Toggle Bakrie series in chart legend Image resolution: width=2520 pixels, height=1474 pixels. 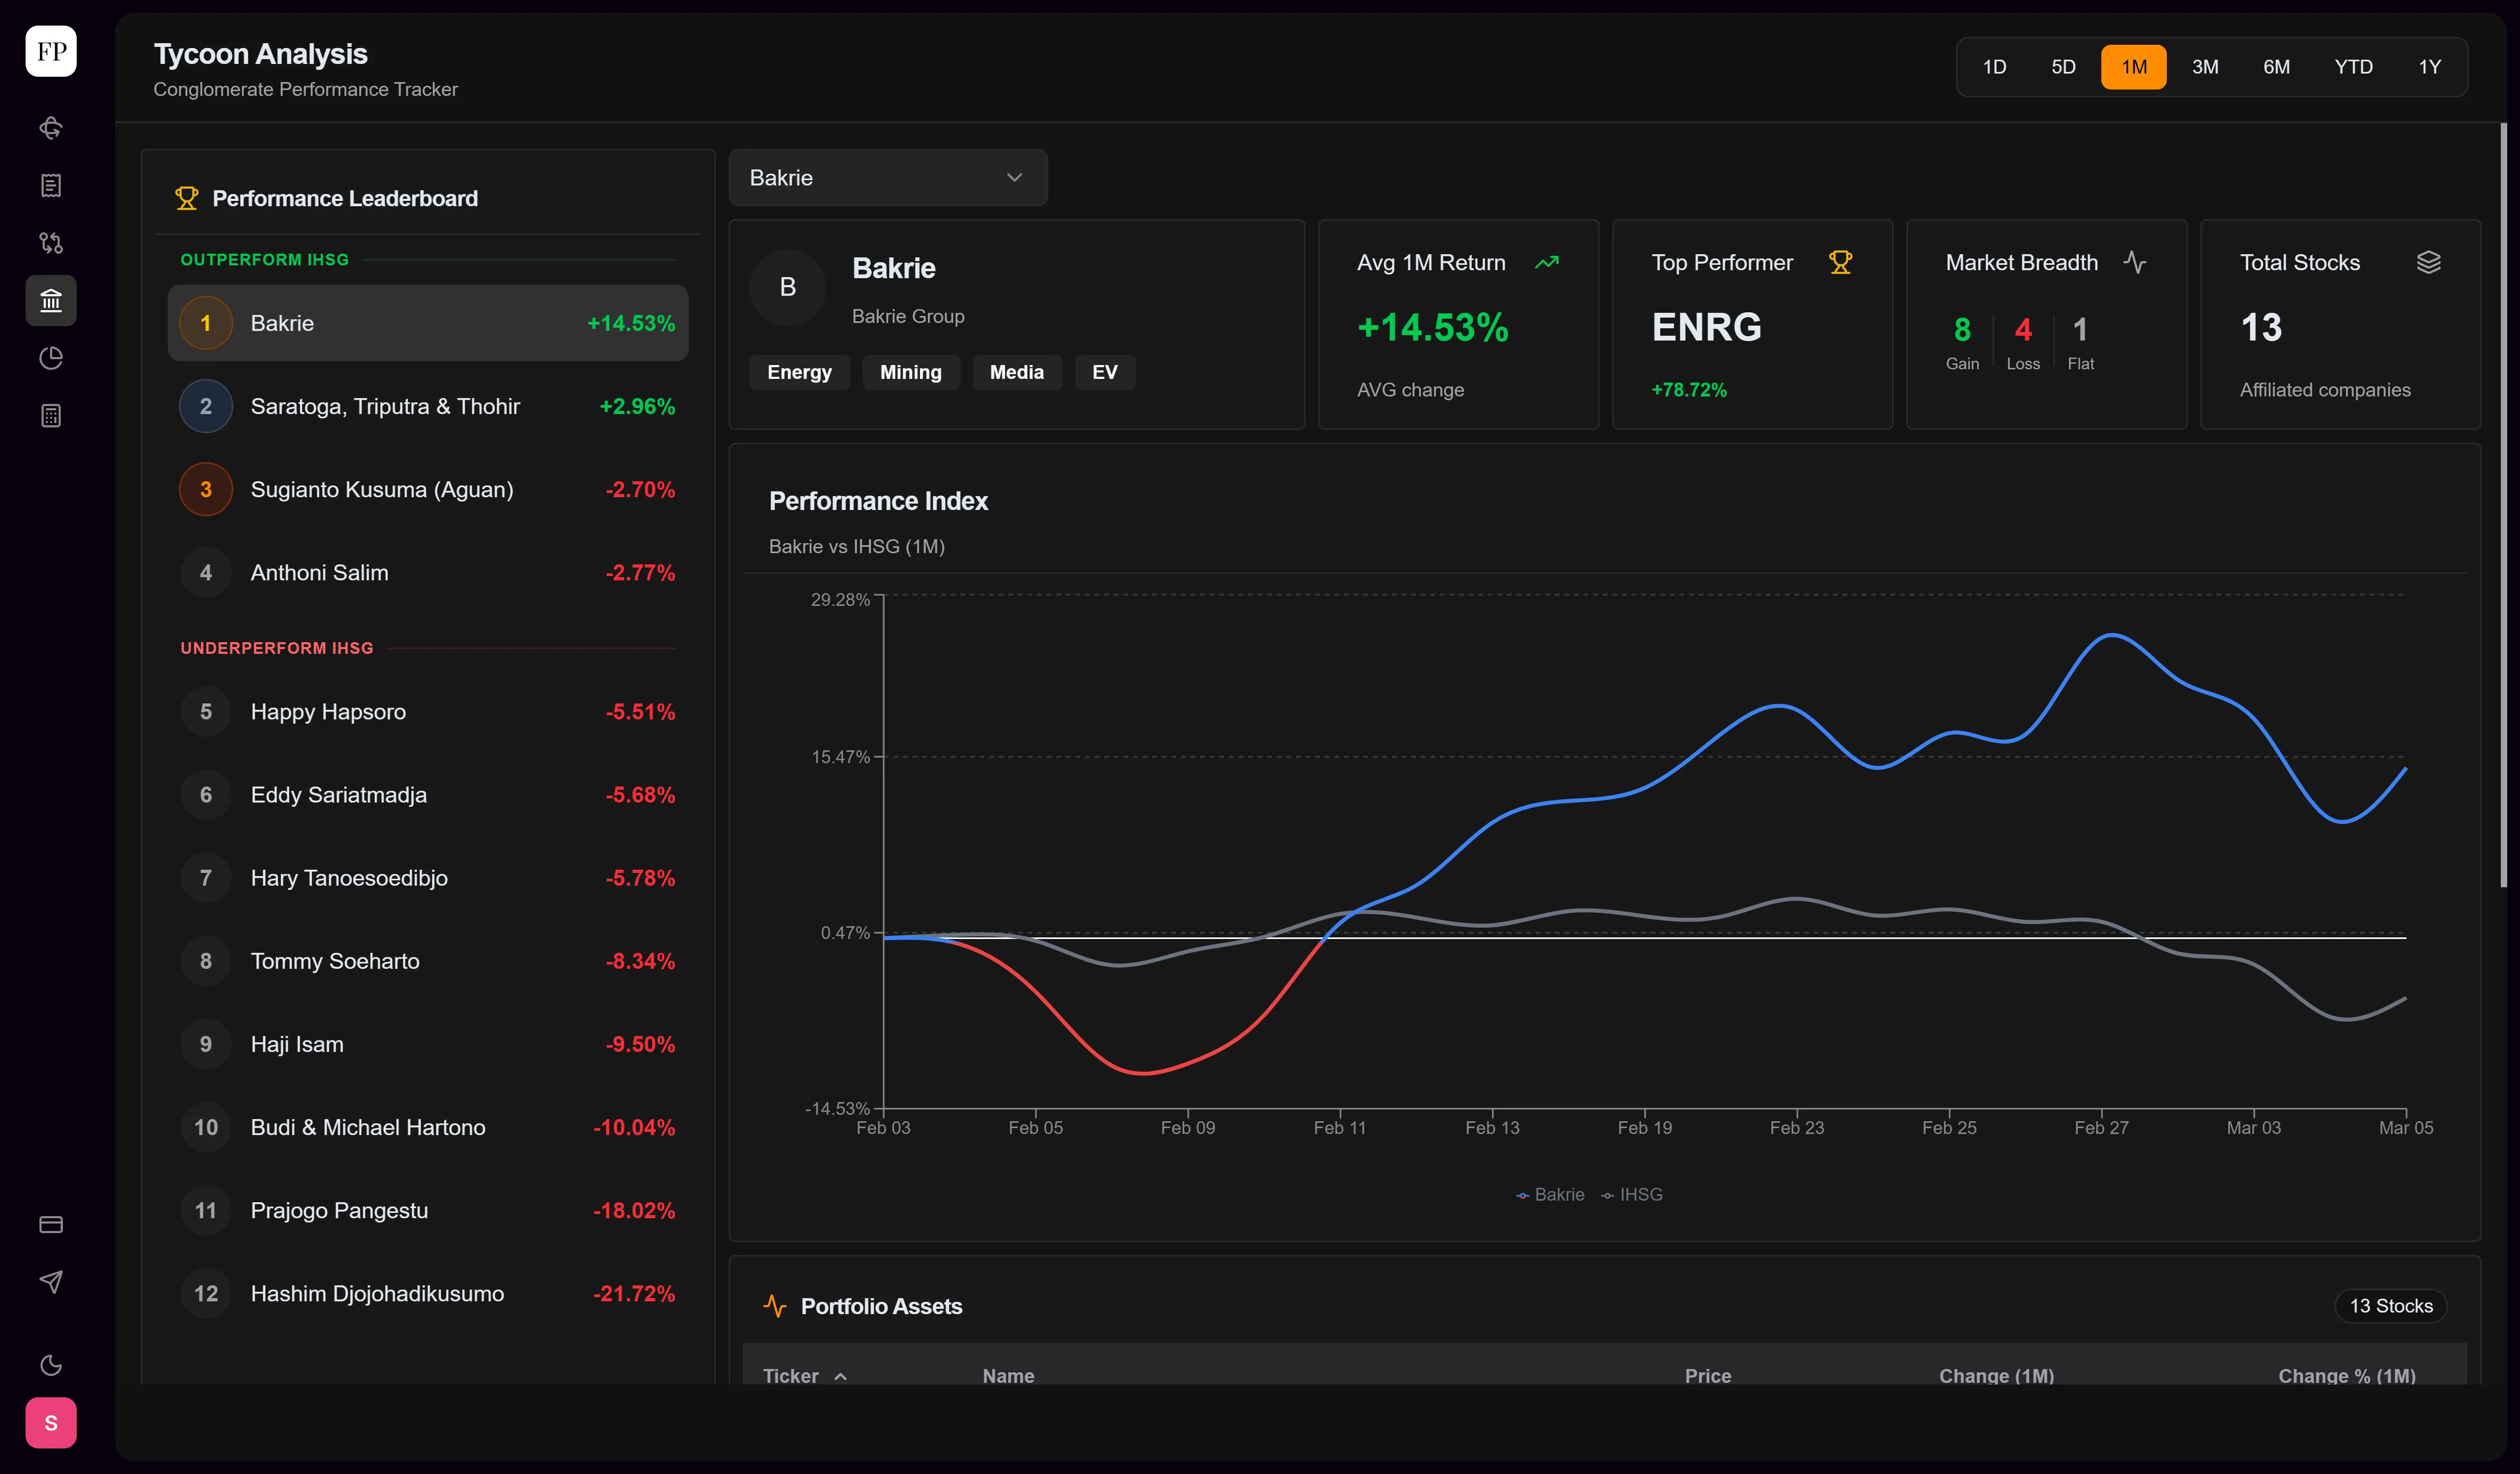tap(1550, 1194)
